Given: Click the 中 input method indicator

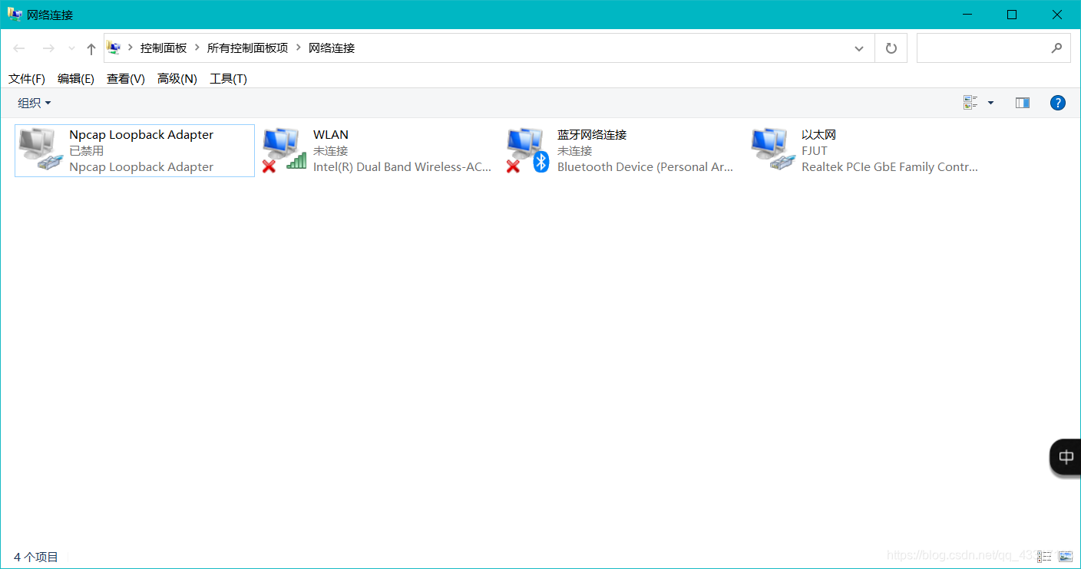Looking at the screenshot, I should tap(1066, 458).
